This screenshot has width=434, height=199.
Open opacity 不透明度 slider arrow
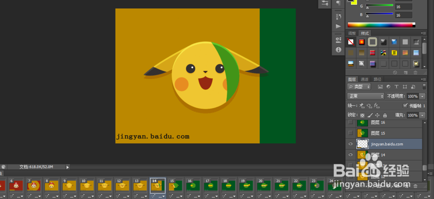coord(422,96)
